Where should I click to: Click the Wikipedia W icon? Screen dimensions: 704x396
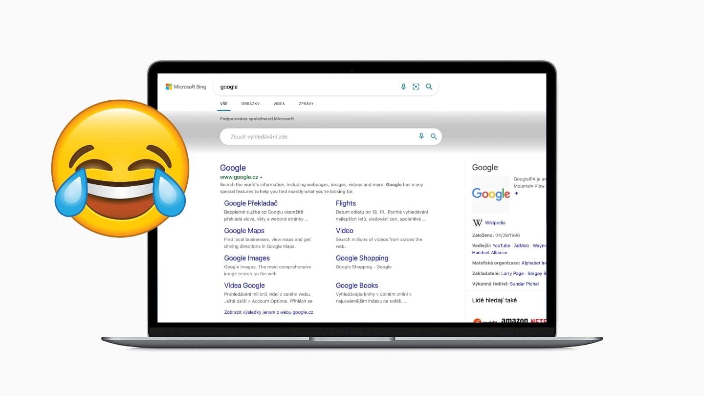478,222
